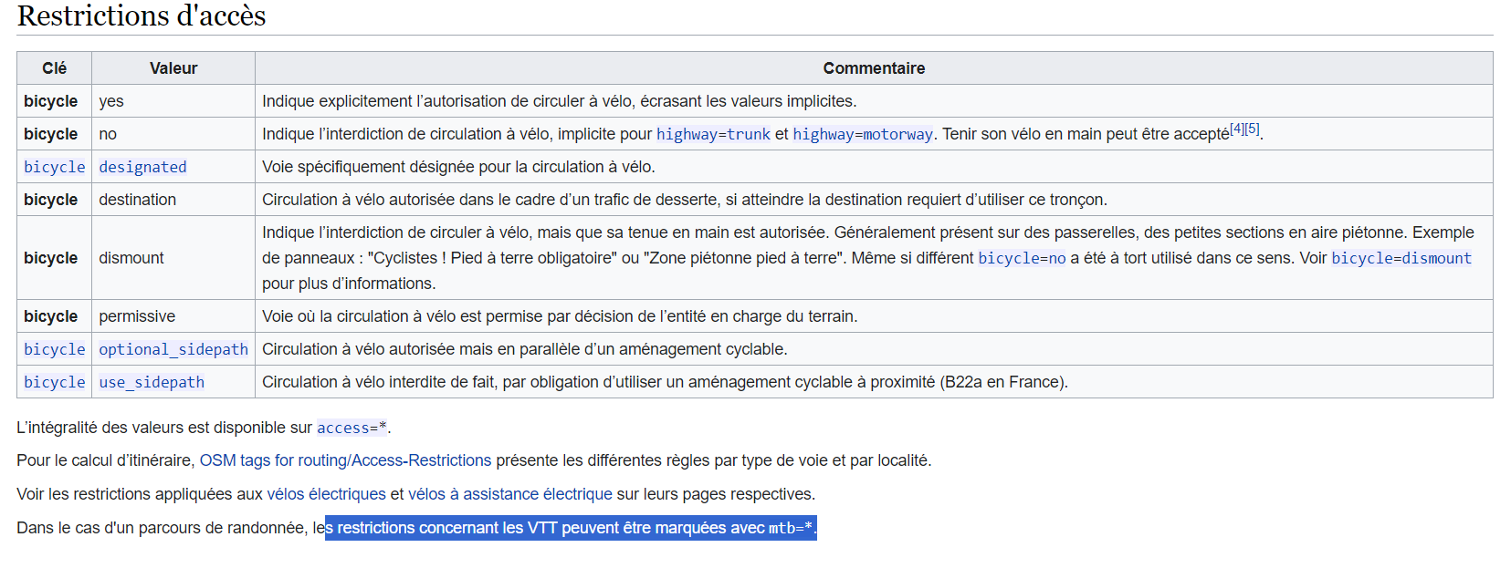1511x568 pixels.
Task: Click the Commentaire column header
Action: (874, 68)
